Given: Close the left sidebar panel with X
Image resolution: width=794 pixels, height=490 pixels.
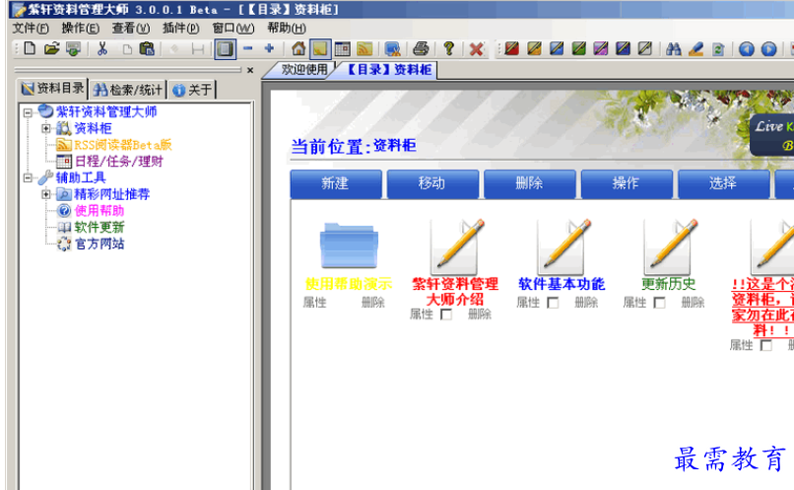Looking at the screenshot, I should (250, 70).
